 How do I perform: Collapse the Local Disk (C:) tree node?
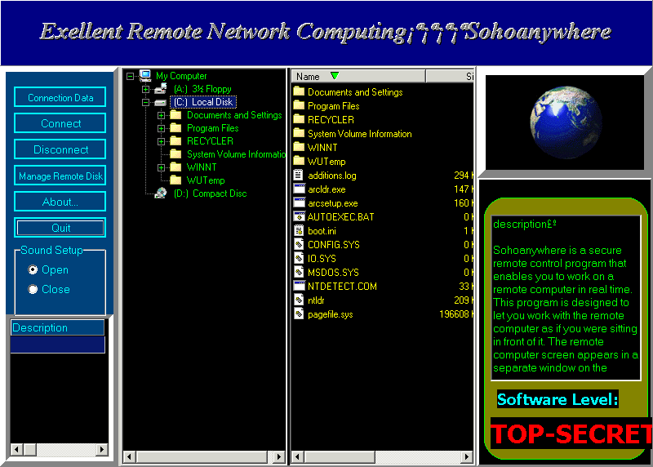[146, 102]
